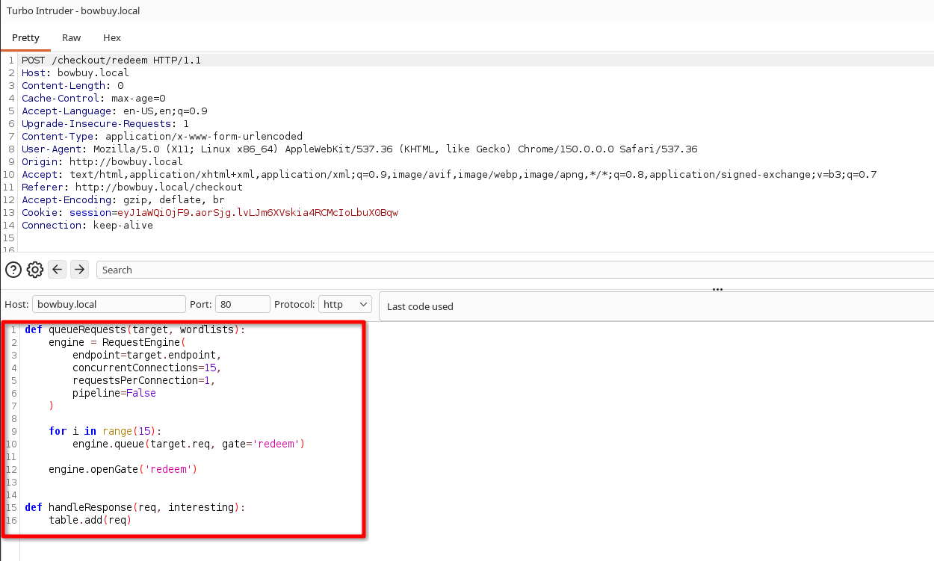Image resolution: width=934 pixels, height=561 pixels.
Task: Click the concurrentConnections=15 line
Action: (147, 368)
